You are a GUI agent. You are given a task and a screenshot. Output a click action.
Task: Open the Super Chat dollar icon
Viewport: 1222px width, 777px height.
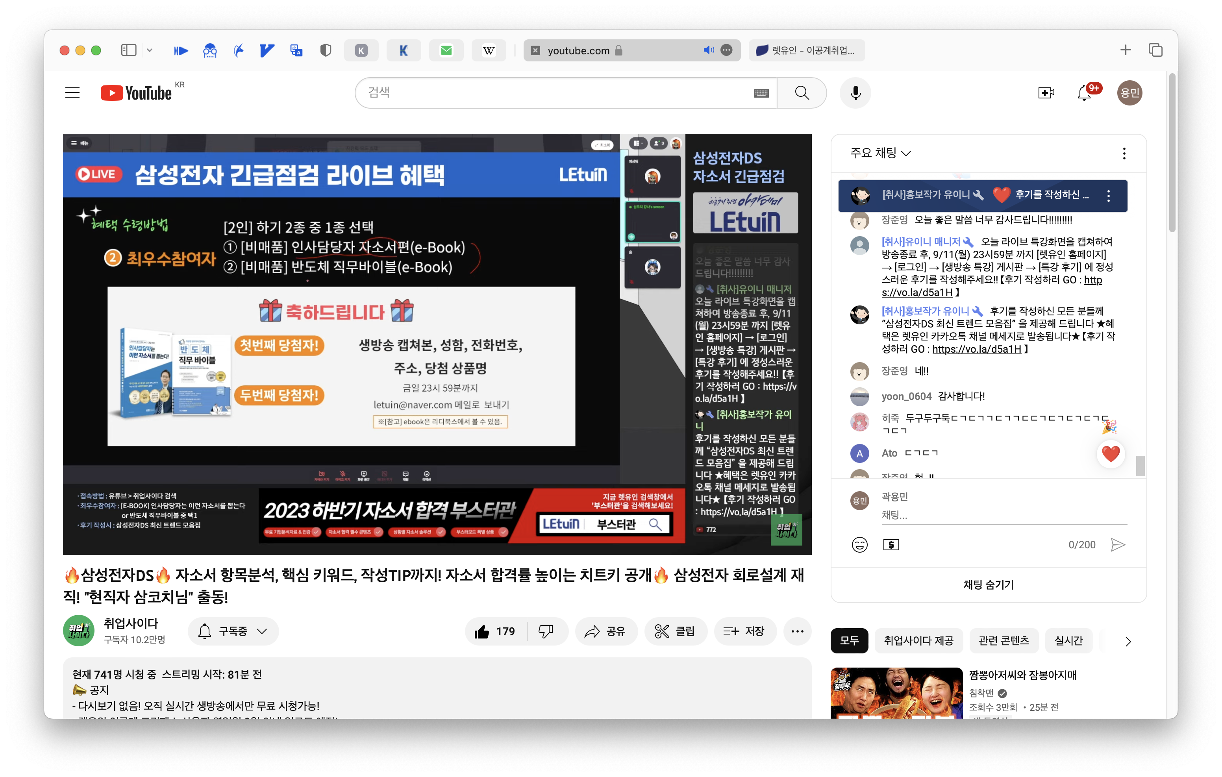(x=891, y=544)
